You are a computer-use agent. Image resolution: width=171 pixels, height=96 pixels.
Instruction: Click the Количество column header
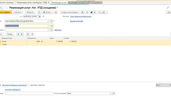pyautogui.click(x=38, y=38)
